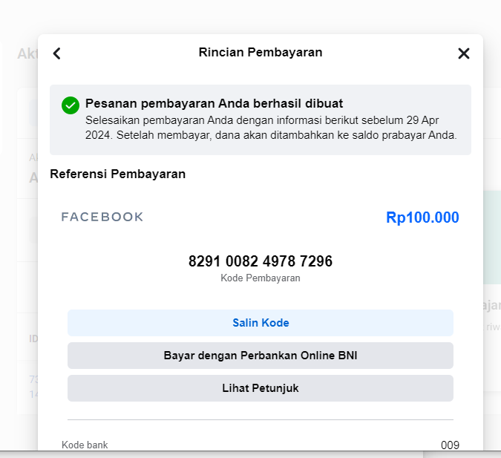Viewport: 501px width, 458px height.
Task: Click the green success checkmark icon
Action: (x=71, y=105)
